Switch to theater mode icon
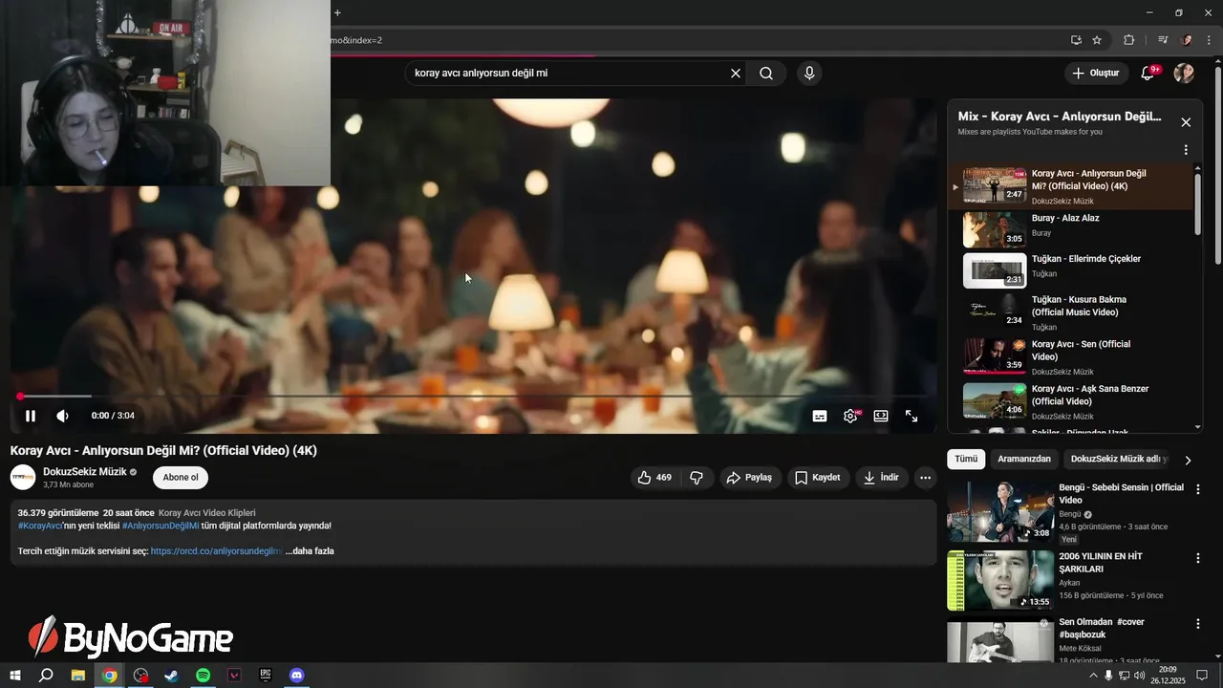 [881, 416]
